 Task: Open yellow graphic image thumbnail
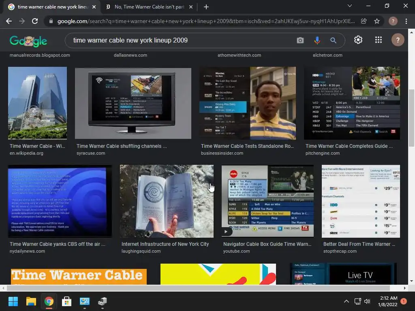[x=218, y=274]
